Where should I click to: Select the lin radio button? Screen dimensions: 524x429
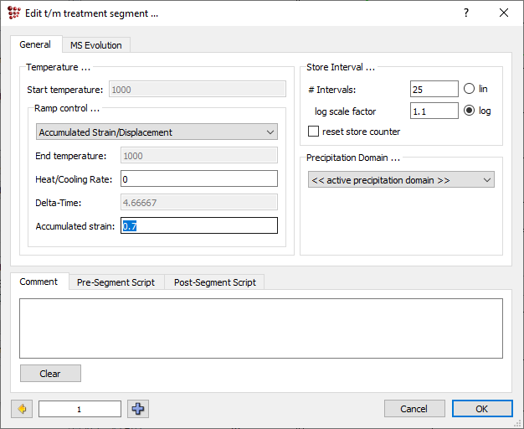point(469,89)
